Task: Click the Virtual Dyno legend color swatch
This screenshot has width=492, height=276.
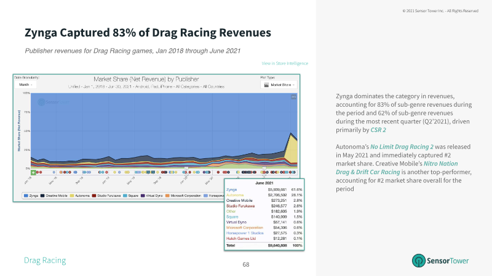Action: point(143,196)
